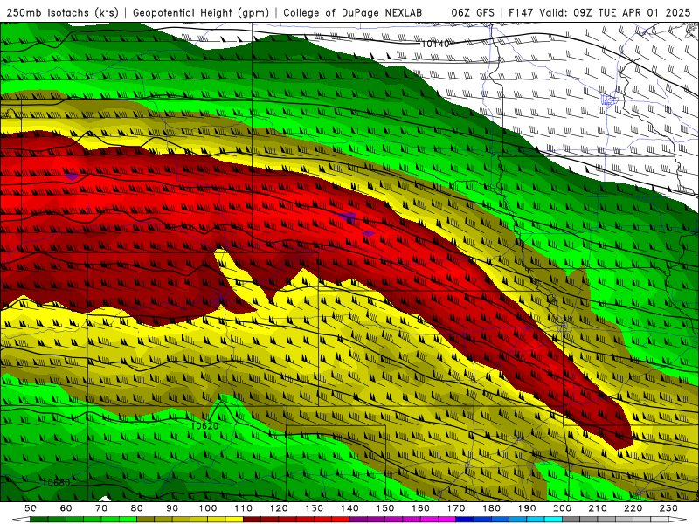
Task: Click the 100 value on color scale
Action: pyautogui.click(x=208, y=508)
